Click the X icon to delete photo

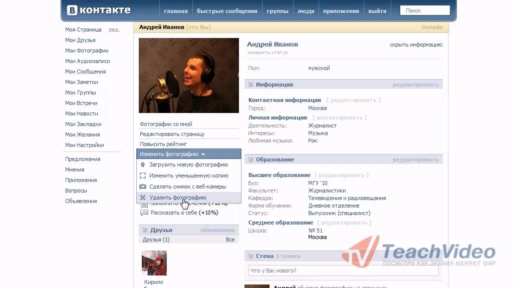[143, 197]
